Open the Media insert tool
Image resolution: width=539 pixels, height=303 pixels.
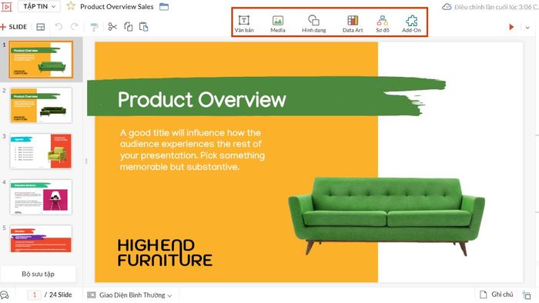click(278, 24)
